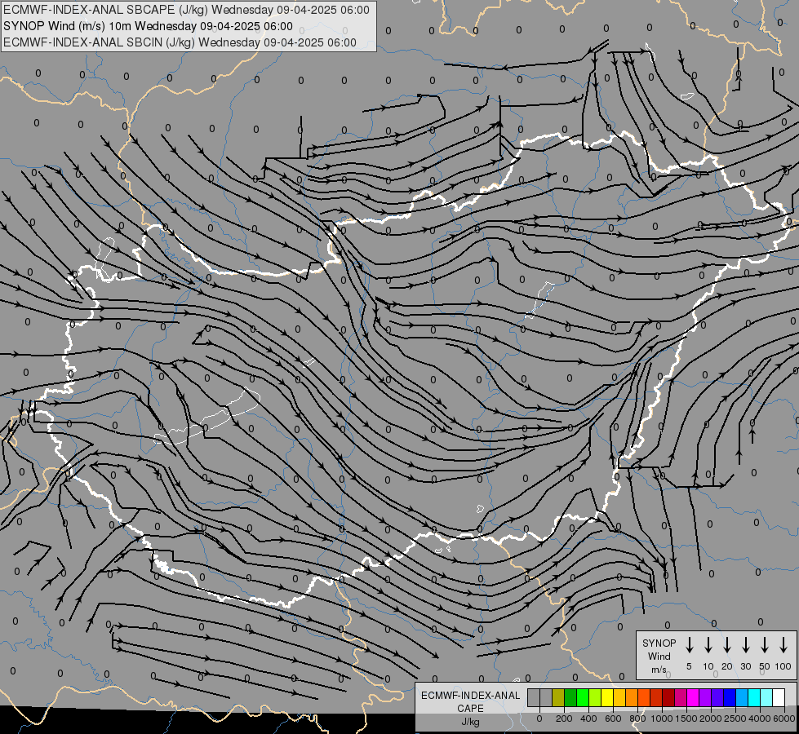Select the grey swatch beside the olive swatch
This screenshot has height=734, width=799.
(x=546, y=697)
